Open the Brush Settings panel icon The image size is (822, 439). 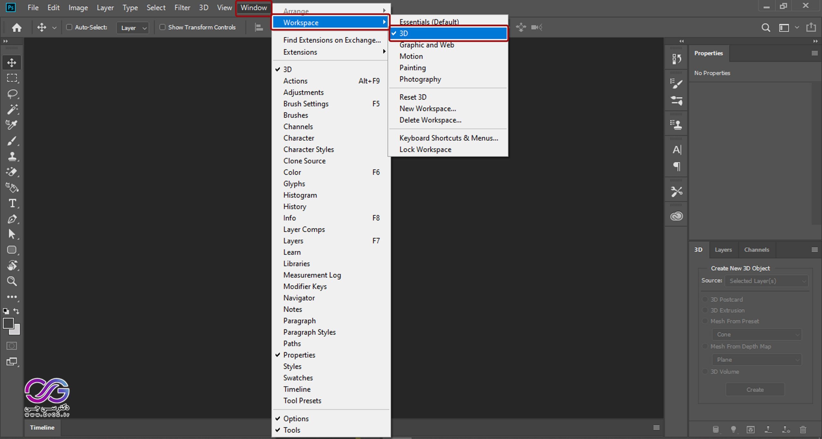point(677,84)
